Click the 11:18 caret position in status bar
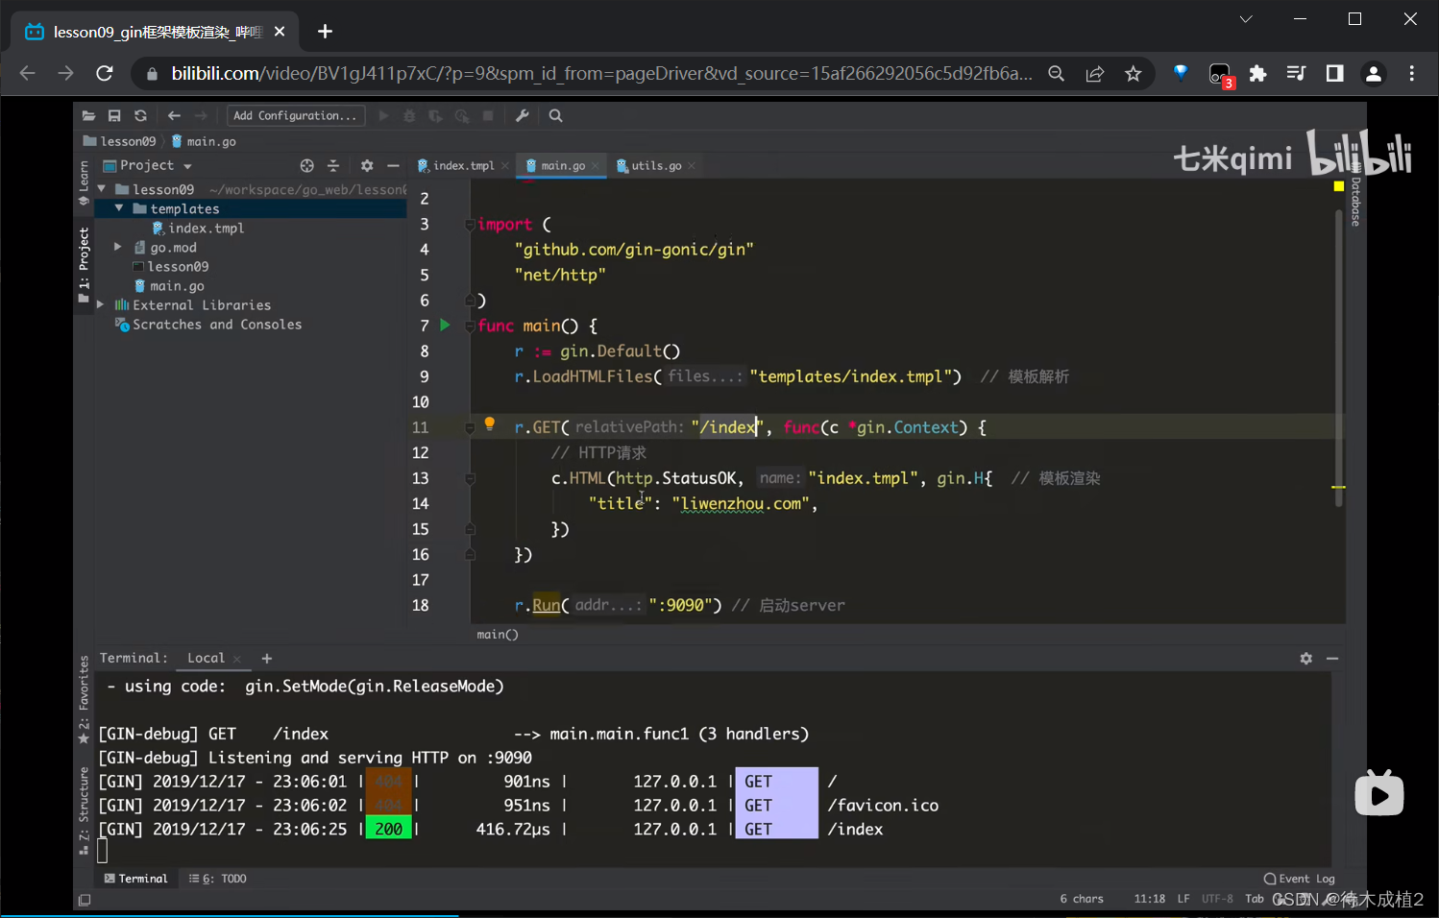This screenshot has width=1439, height=918. (1150, 899)
